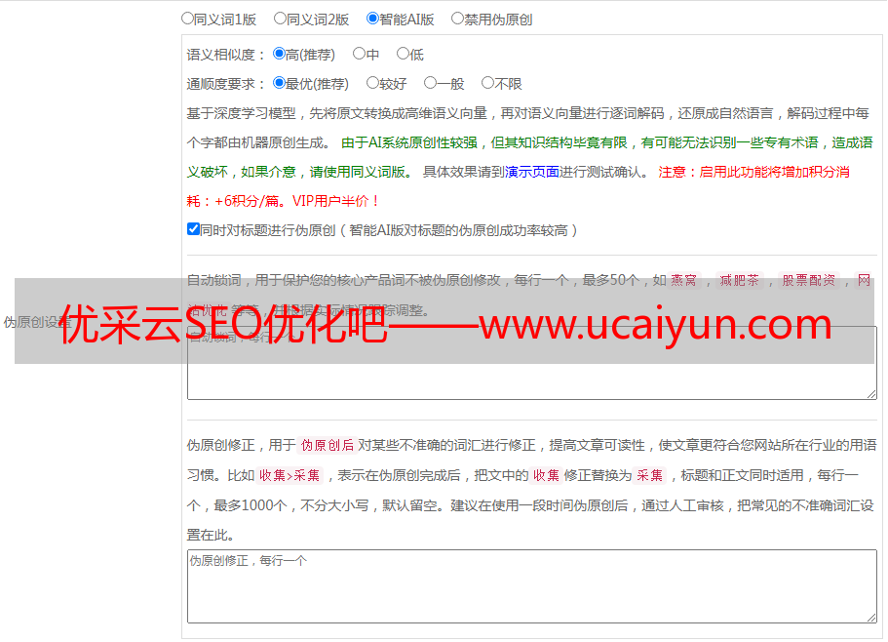Set 通顺度要求 to 最优(推荐)

[279, 83]
